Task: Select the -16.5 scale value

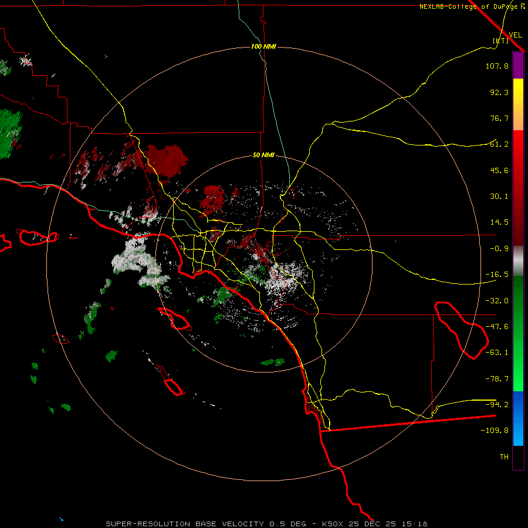Action: (497, 275)
